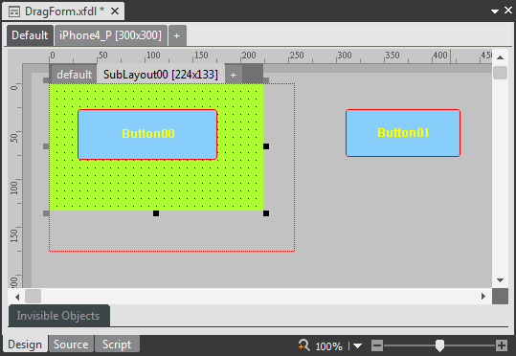
Task: Select Button00 on the canvas
Action: (x=147, y=134)
